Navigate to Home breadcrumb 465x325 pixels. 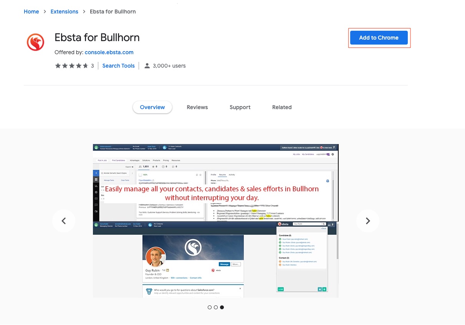tap(31, 12)
